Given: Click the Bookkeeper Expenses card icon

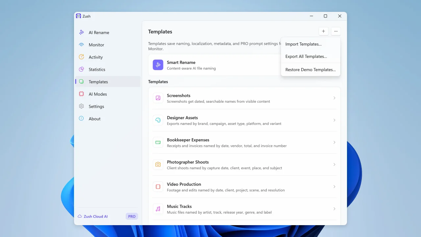Looking at the screenshot, I should click(158, 142).
